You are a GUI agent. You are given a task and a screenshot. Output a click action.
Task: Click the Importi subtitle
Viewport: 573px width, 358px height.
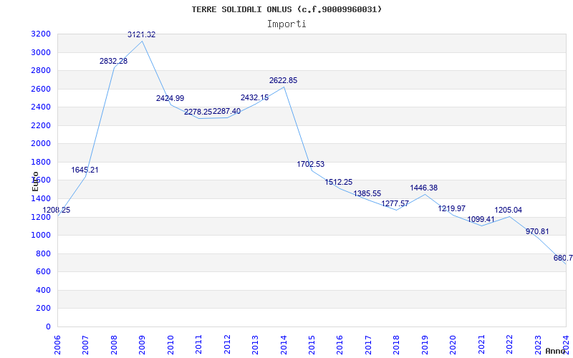pos(286,24)
